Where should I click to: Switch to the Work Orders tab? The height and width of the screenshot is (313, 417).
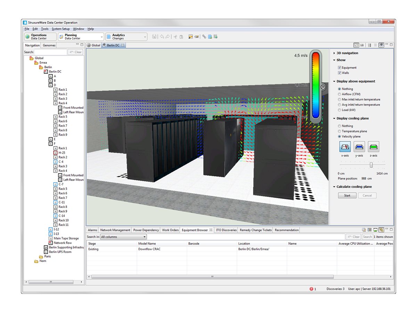pyautogui.click(x=170, y=230)
